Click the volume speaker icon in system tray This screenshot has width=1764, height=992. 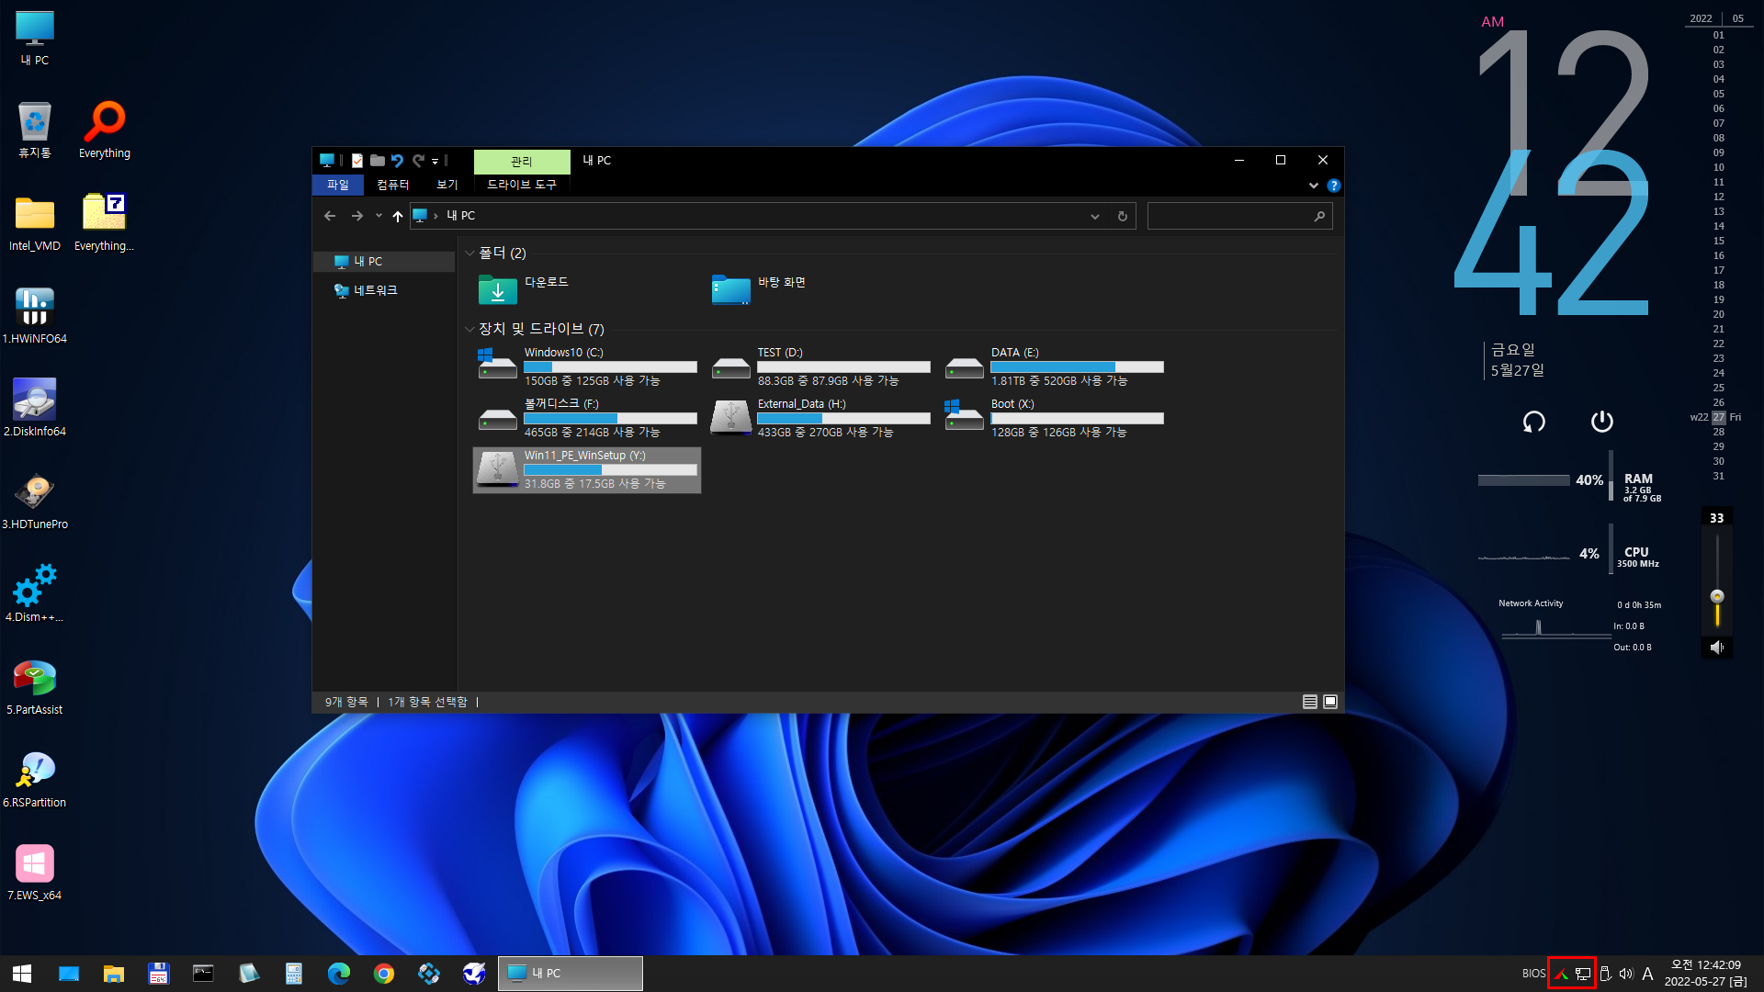tap(1626, 974)
